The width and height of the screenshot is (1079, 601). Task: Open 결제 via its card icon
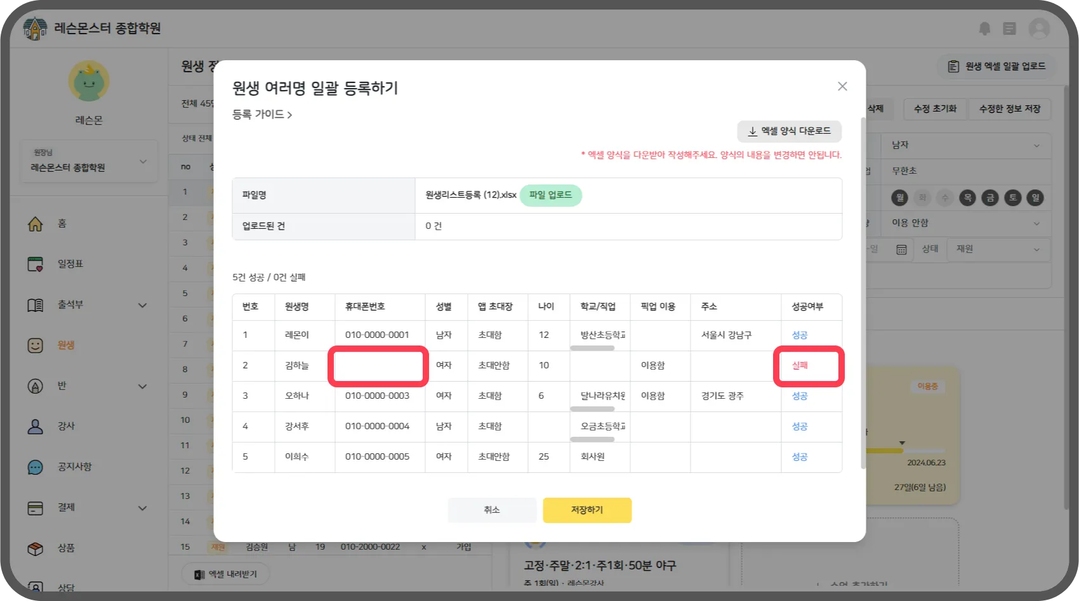pos(36,508)
